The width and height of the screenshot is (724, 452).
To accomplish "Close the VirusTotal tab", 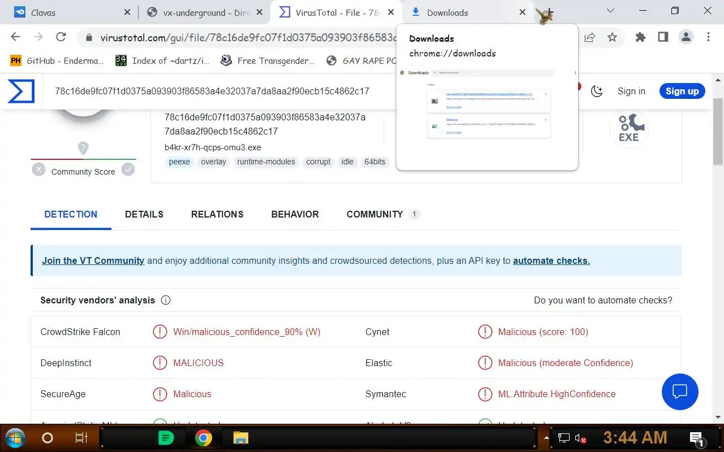I will pos(390,12).
